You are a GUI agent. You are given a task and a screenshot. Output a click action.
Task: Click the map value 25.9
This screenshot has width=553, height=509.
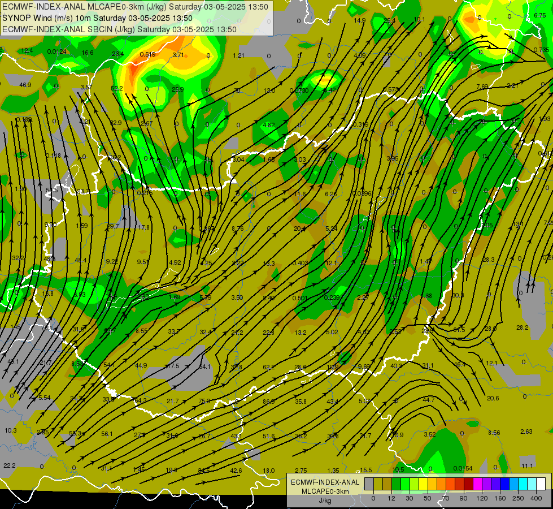point(178,89)
